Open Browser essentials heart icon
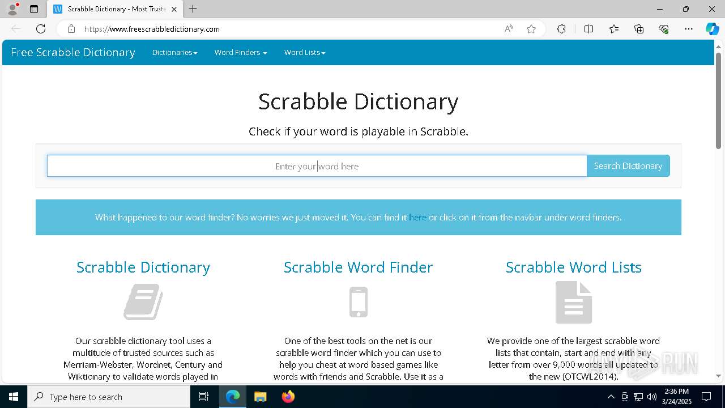725x408 pixels. point(664,29)
